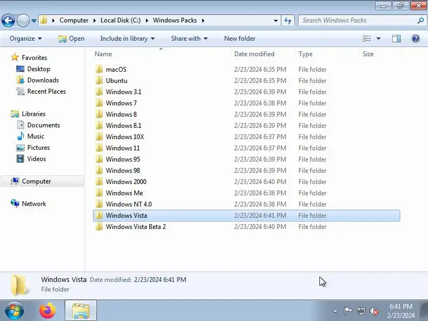Select the Windows 98 folder icon
The image size is (428, 321).
click(99, 170)
